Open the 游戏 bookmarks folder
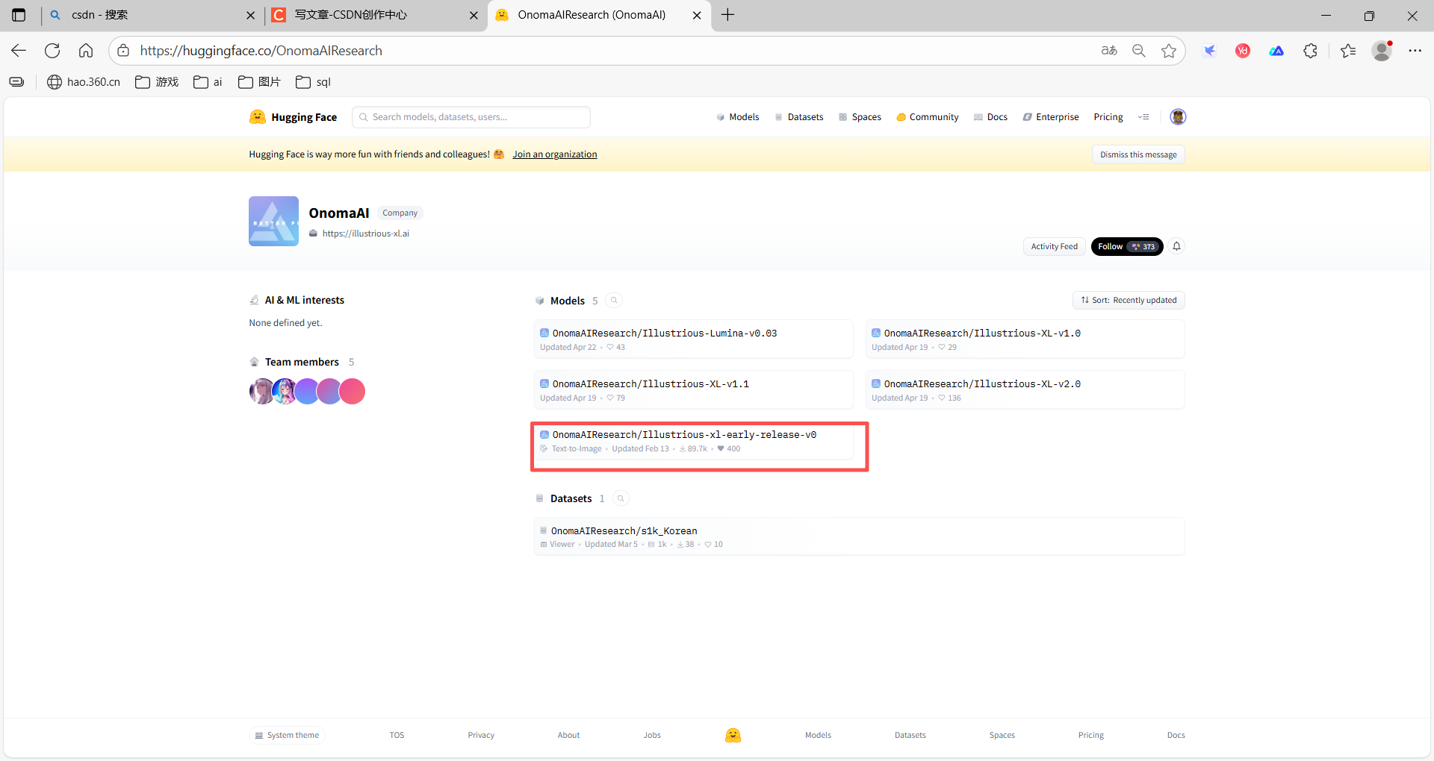This screenshot has width=1434, height=761. (x=157, y=82)
